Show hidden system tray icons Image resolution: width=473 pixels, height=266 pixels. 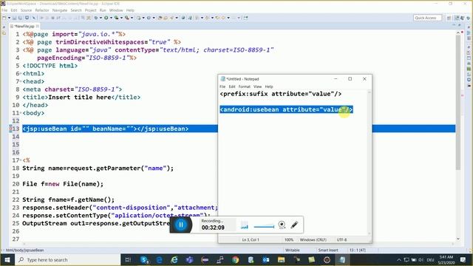(x=399, y=259)
